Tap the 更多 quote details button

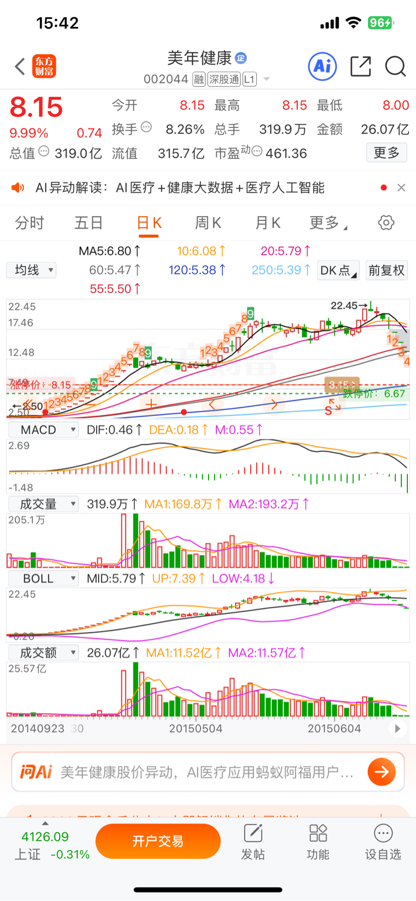(x=387, y=153)
